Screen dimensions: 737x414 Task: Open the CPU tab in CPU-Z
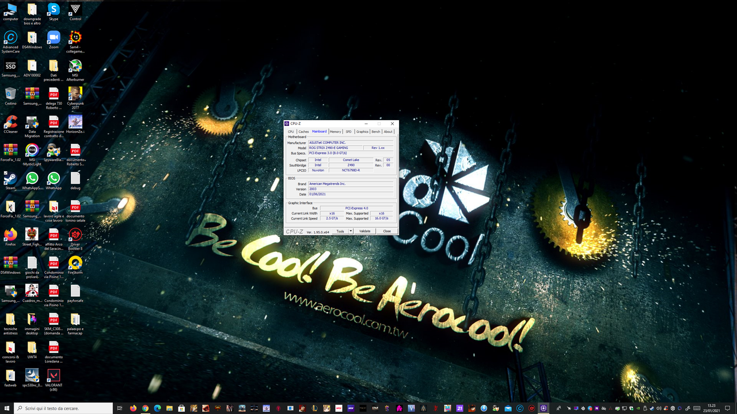pos(291,132)
